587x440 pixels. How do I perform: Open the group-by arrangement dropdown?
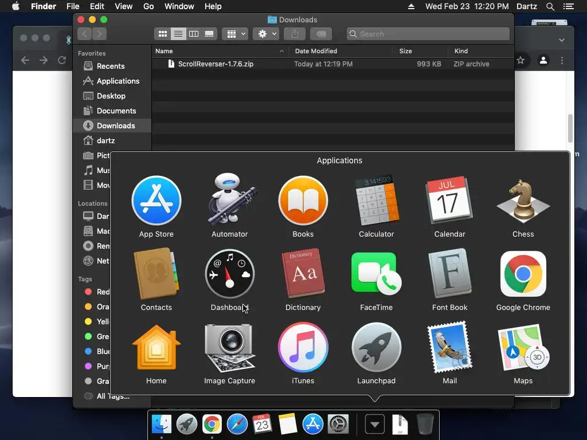234,34
